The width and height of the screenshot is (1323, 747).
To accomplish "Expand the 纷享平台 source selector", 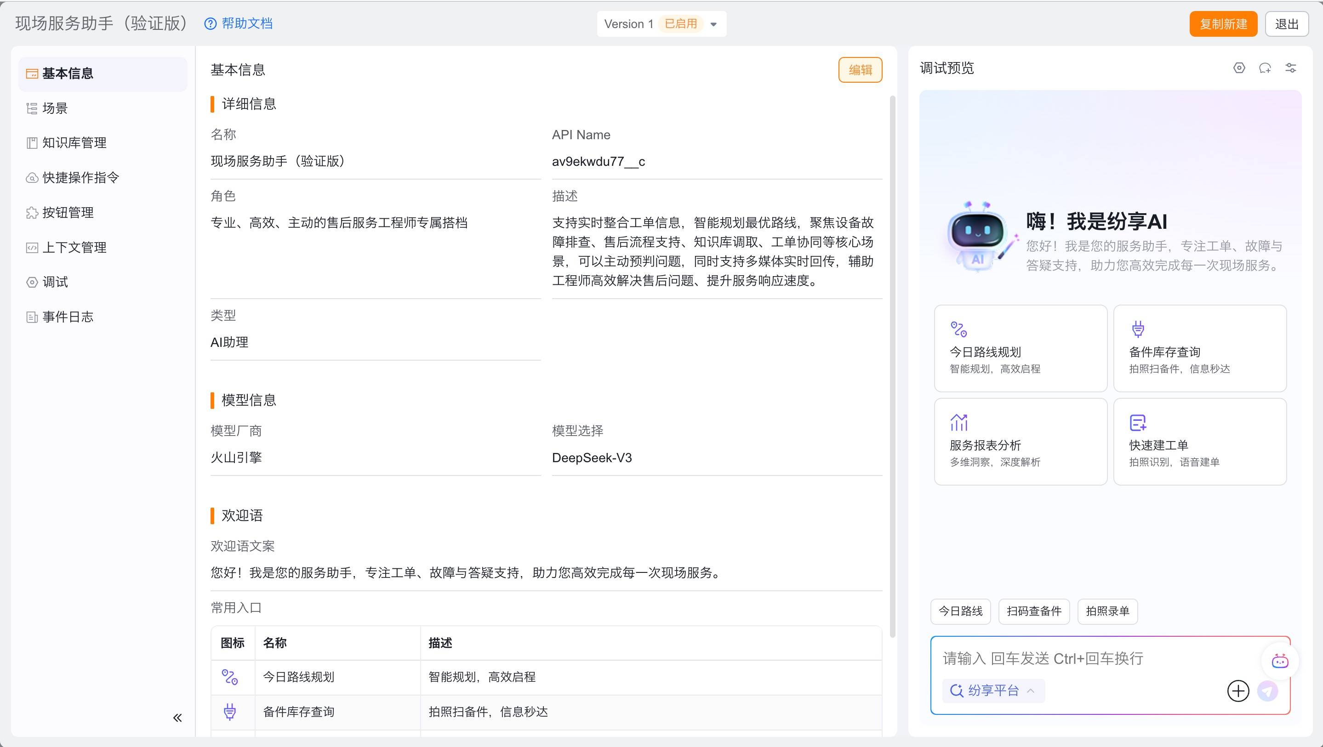I will 993,690.
